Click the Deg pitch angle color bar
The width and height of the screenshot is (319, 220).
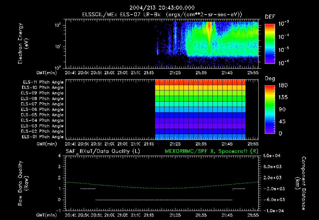click(x=270, y=109)
